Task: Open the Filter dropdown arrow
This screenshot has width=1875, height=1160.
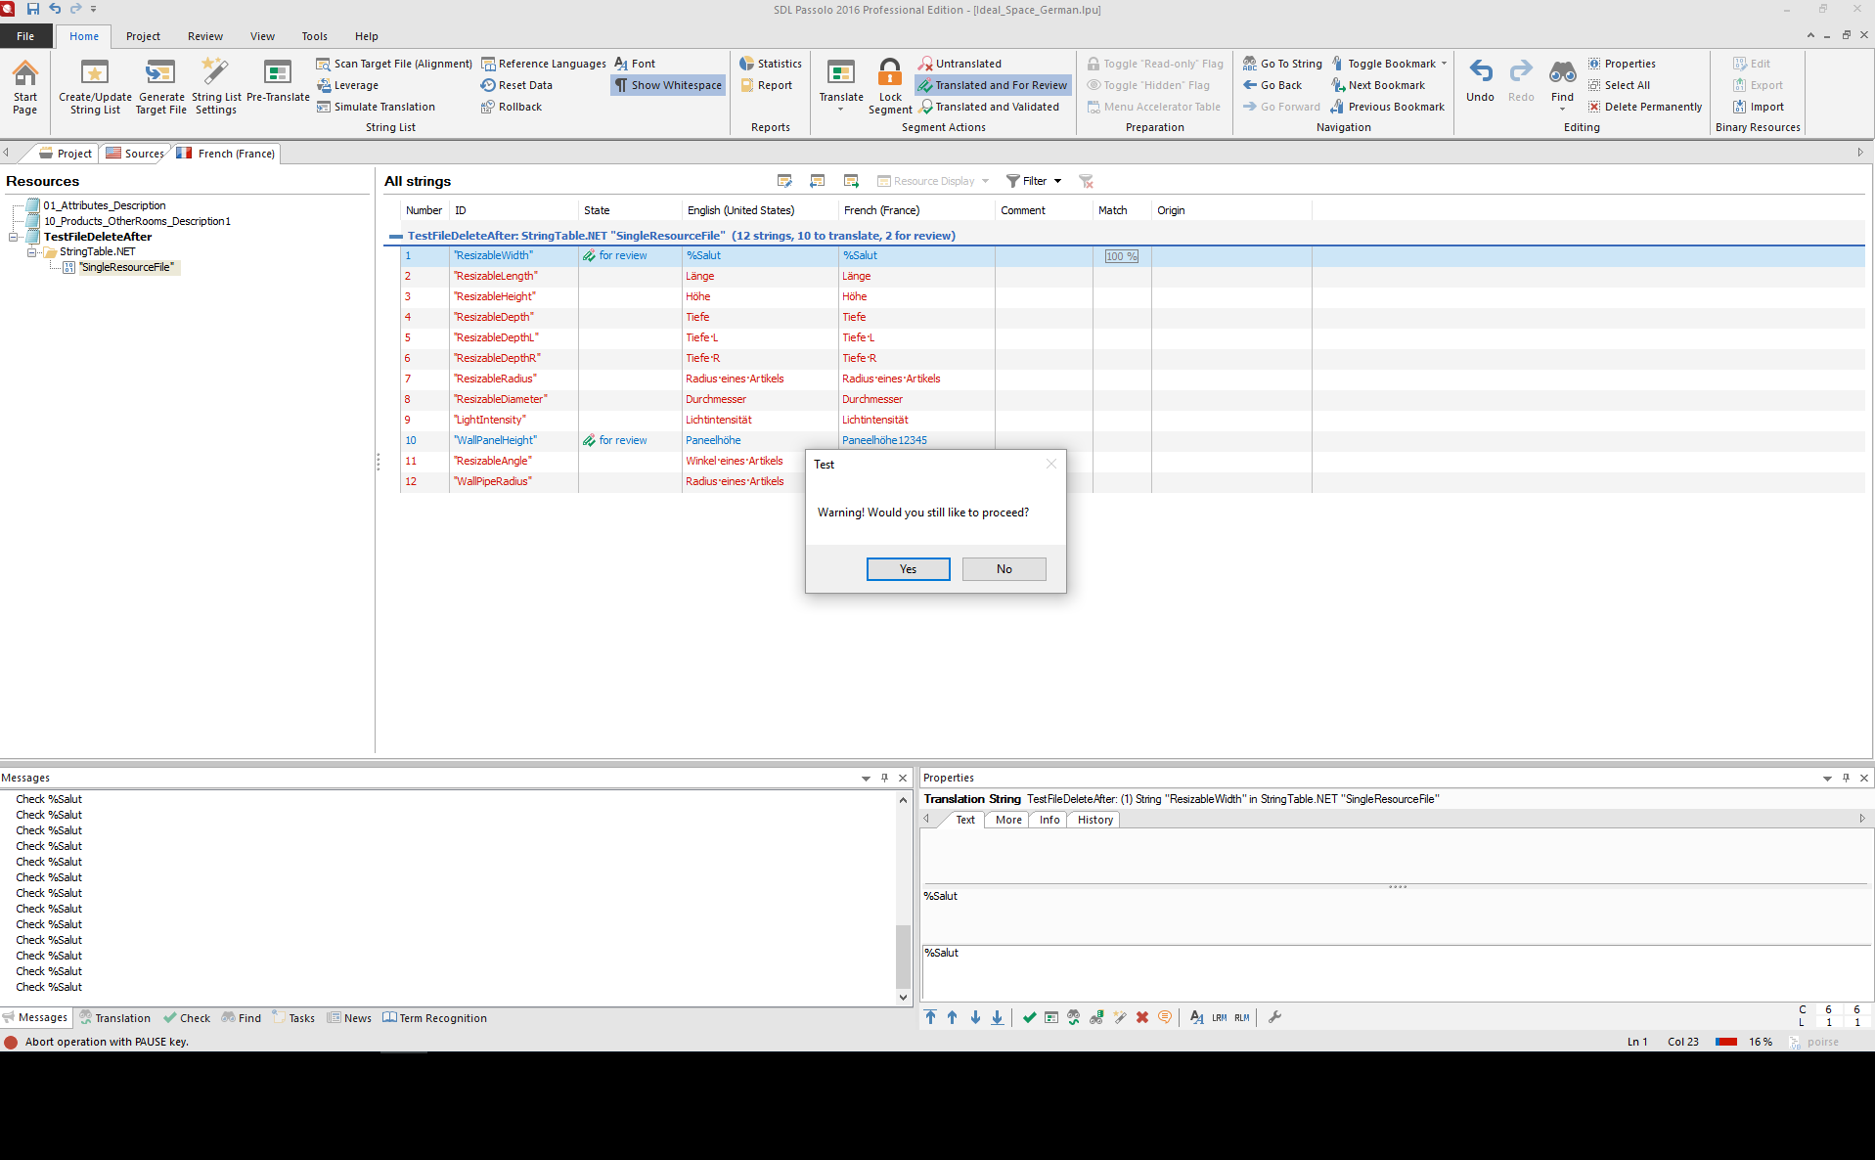Action: [1057, 181]
